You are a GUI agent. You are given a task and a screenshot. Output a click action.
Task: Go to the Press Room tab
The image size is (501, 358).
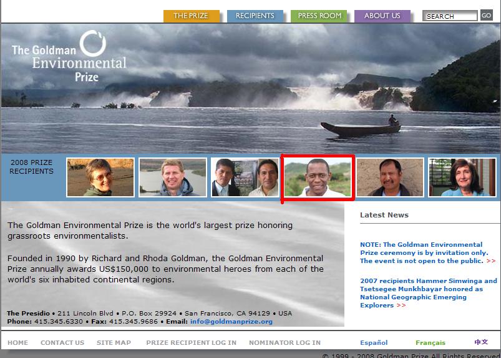coord(319,16)
